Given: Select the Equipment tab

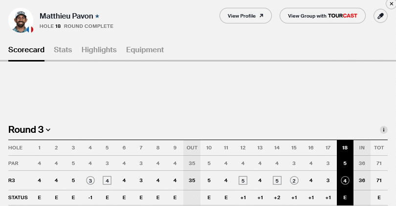Looking at the screenshot, I should [145, 50].
